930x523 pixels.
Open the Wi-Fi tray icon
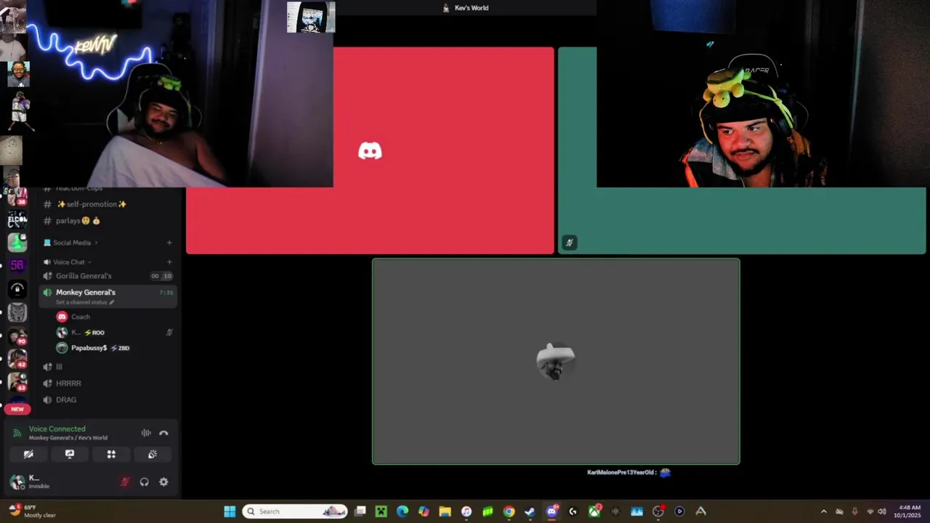coord(870,511)
